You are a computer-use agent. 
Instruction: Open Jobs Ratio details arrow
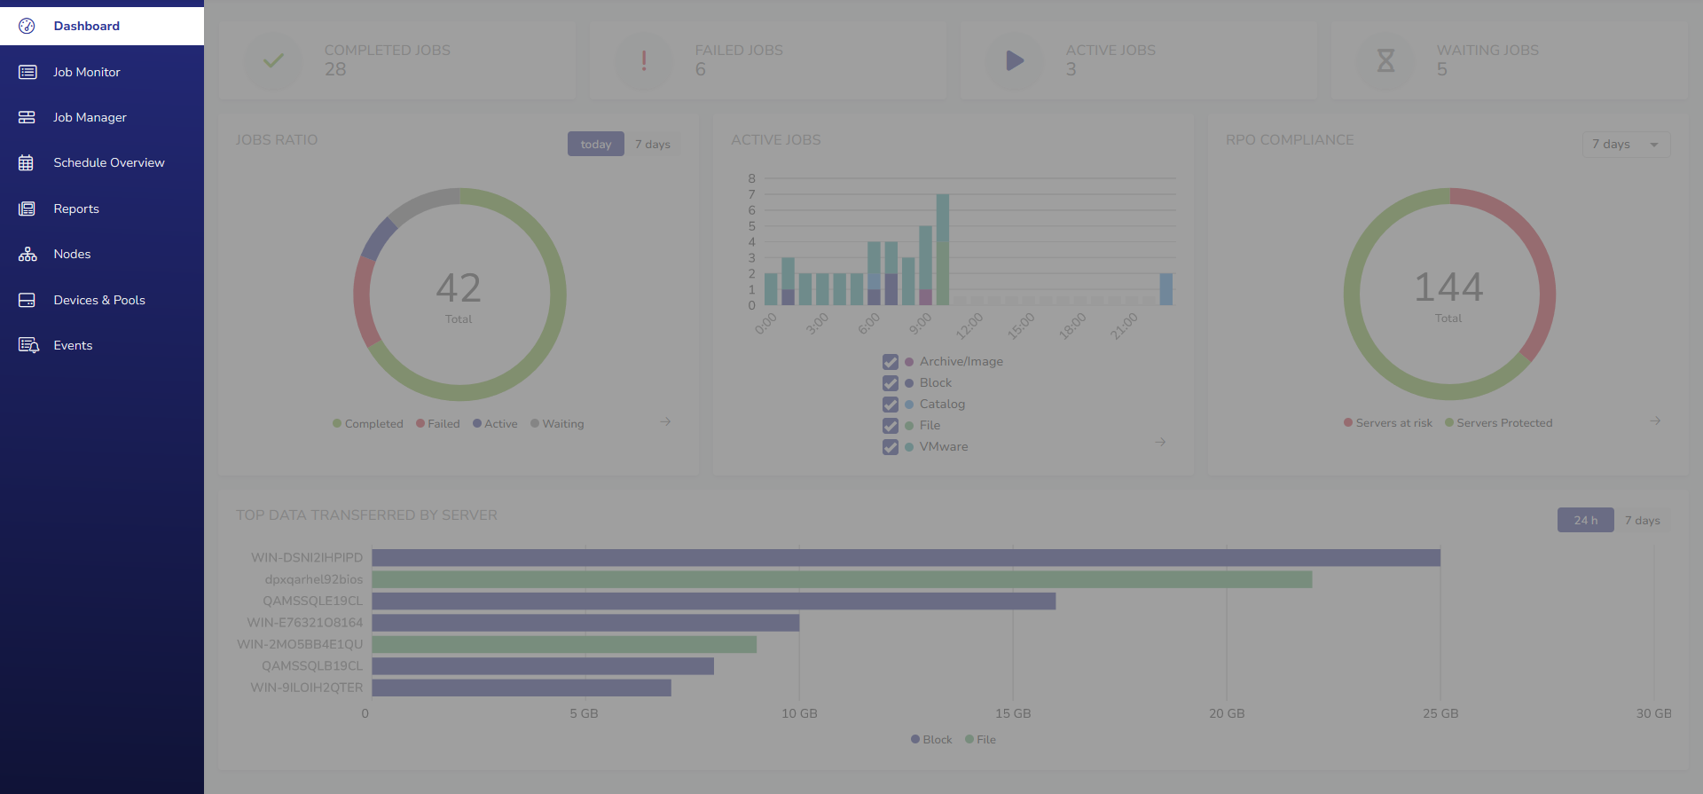click(665, 421)
